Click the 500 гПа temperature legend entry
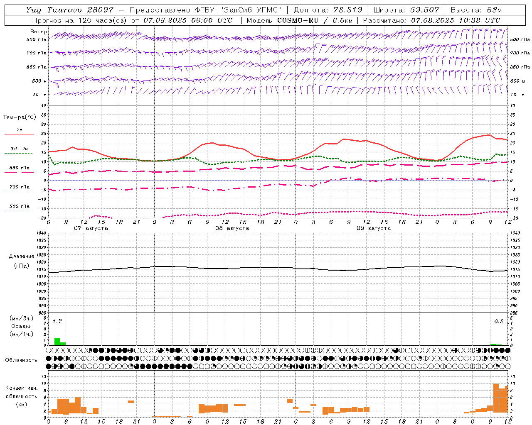Screen dimensions: 532x425 coord(19,206)
